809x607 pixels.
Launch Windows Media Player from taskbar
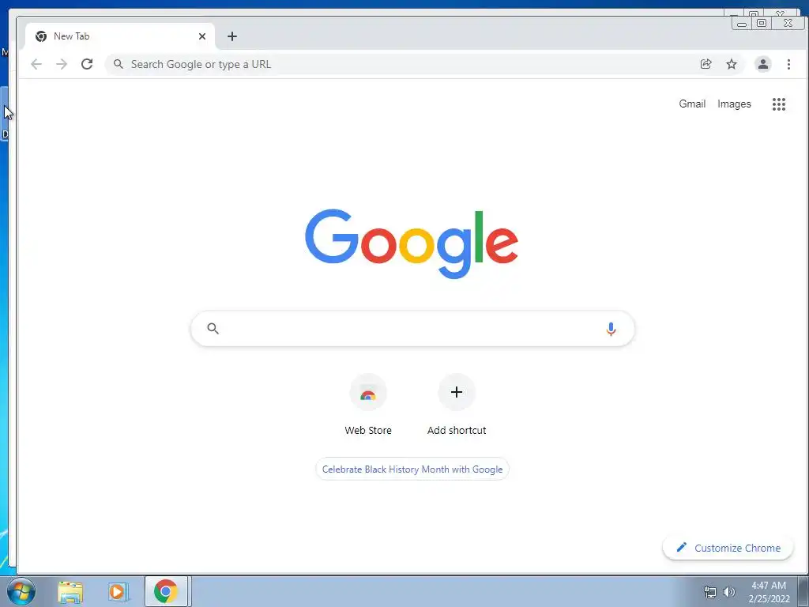(x=118, y=592)
